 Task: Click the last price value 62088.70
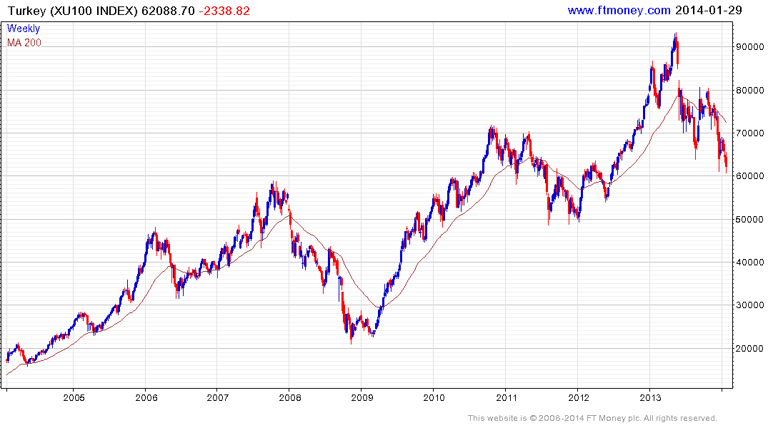[x=168, y=11]
